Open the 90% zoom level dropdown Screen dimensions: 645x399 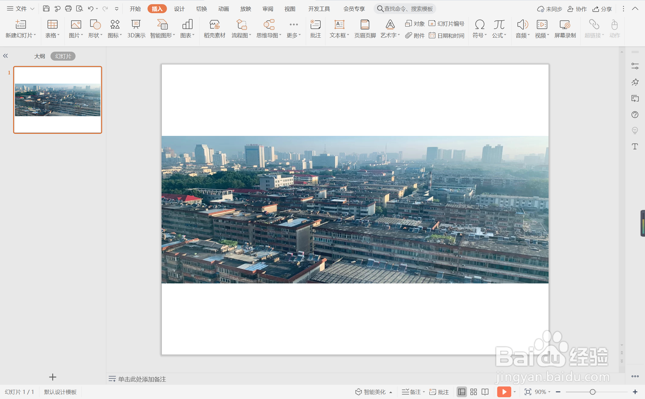(543, 392)
